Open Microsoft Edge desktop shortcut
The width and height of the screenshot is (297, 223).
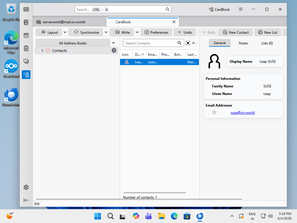pos(11,42)
